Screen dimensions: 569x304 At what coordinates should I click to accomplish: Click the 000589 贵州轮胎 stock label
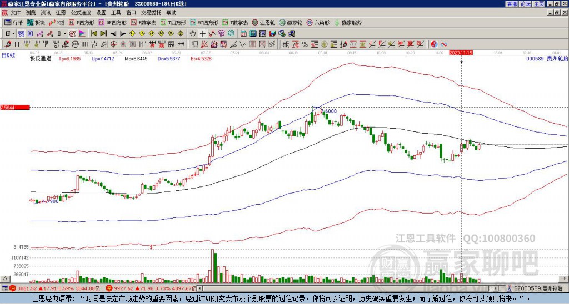click(547, 58)
